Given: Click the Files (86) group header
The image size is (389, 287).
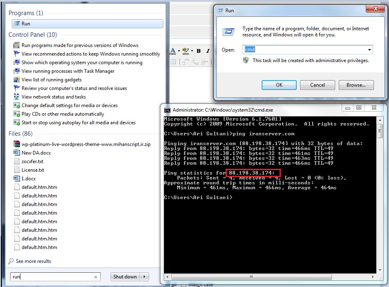Looking at the screenshot, I should 20,134.
